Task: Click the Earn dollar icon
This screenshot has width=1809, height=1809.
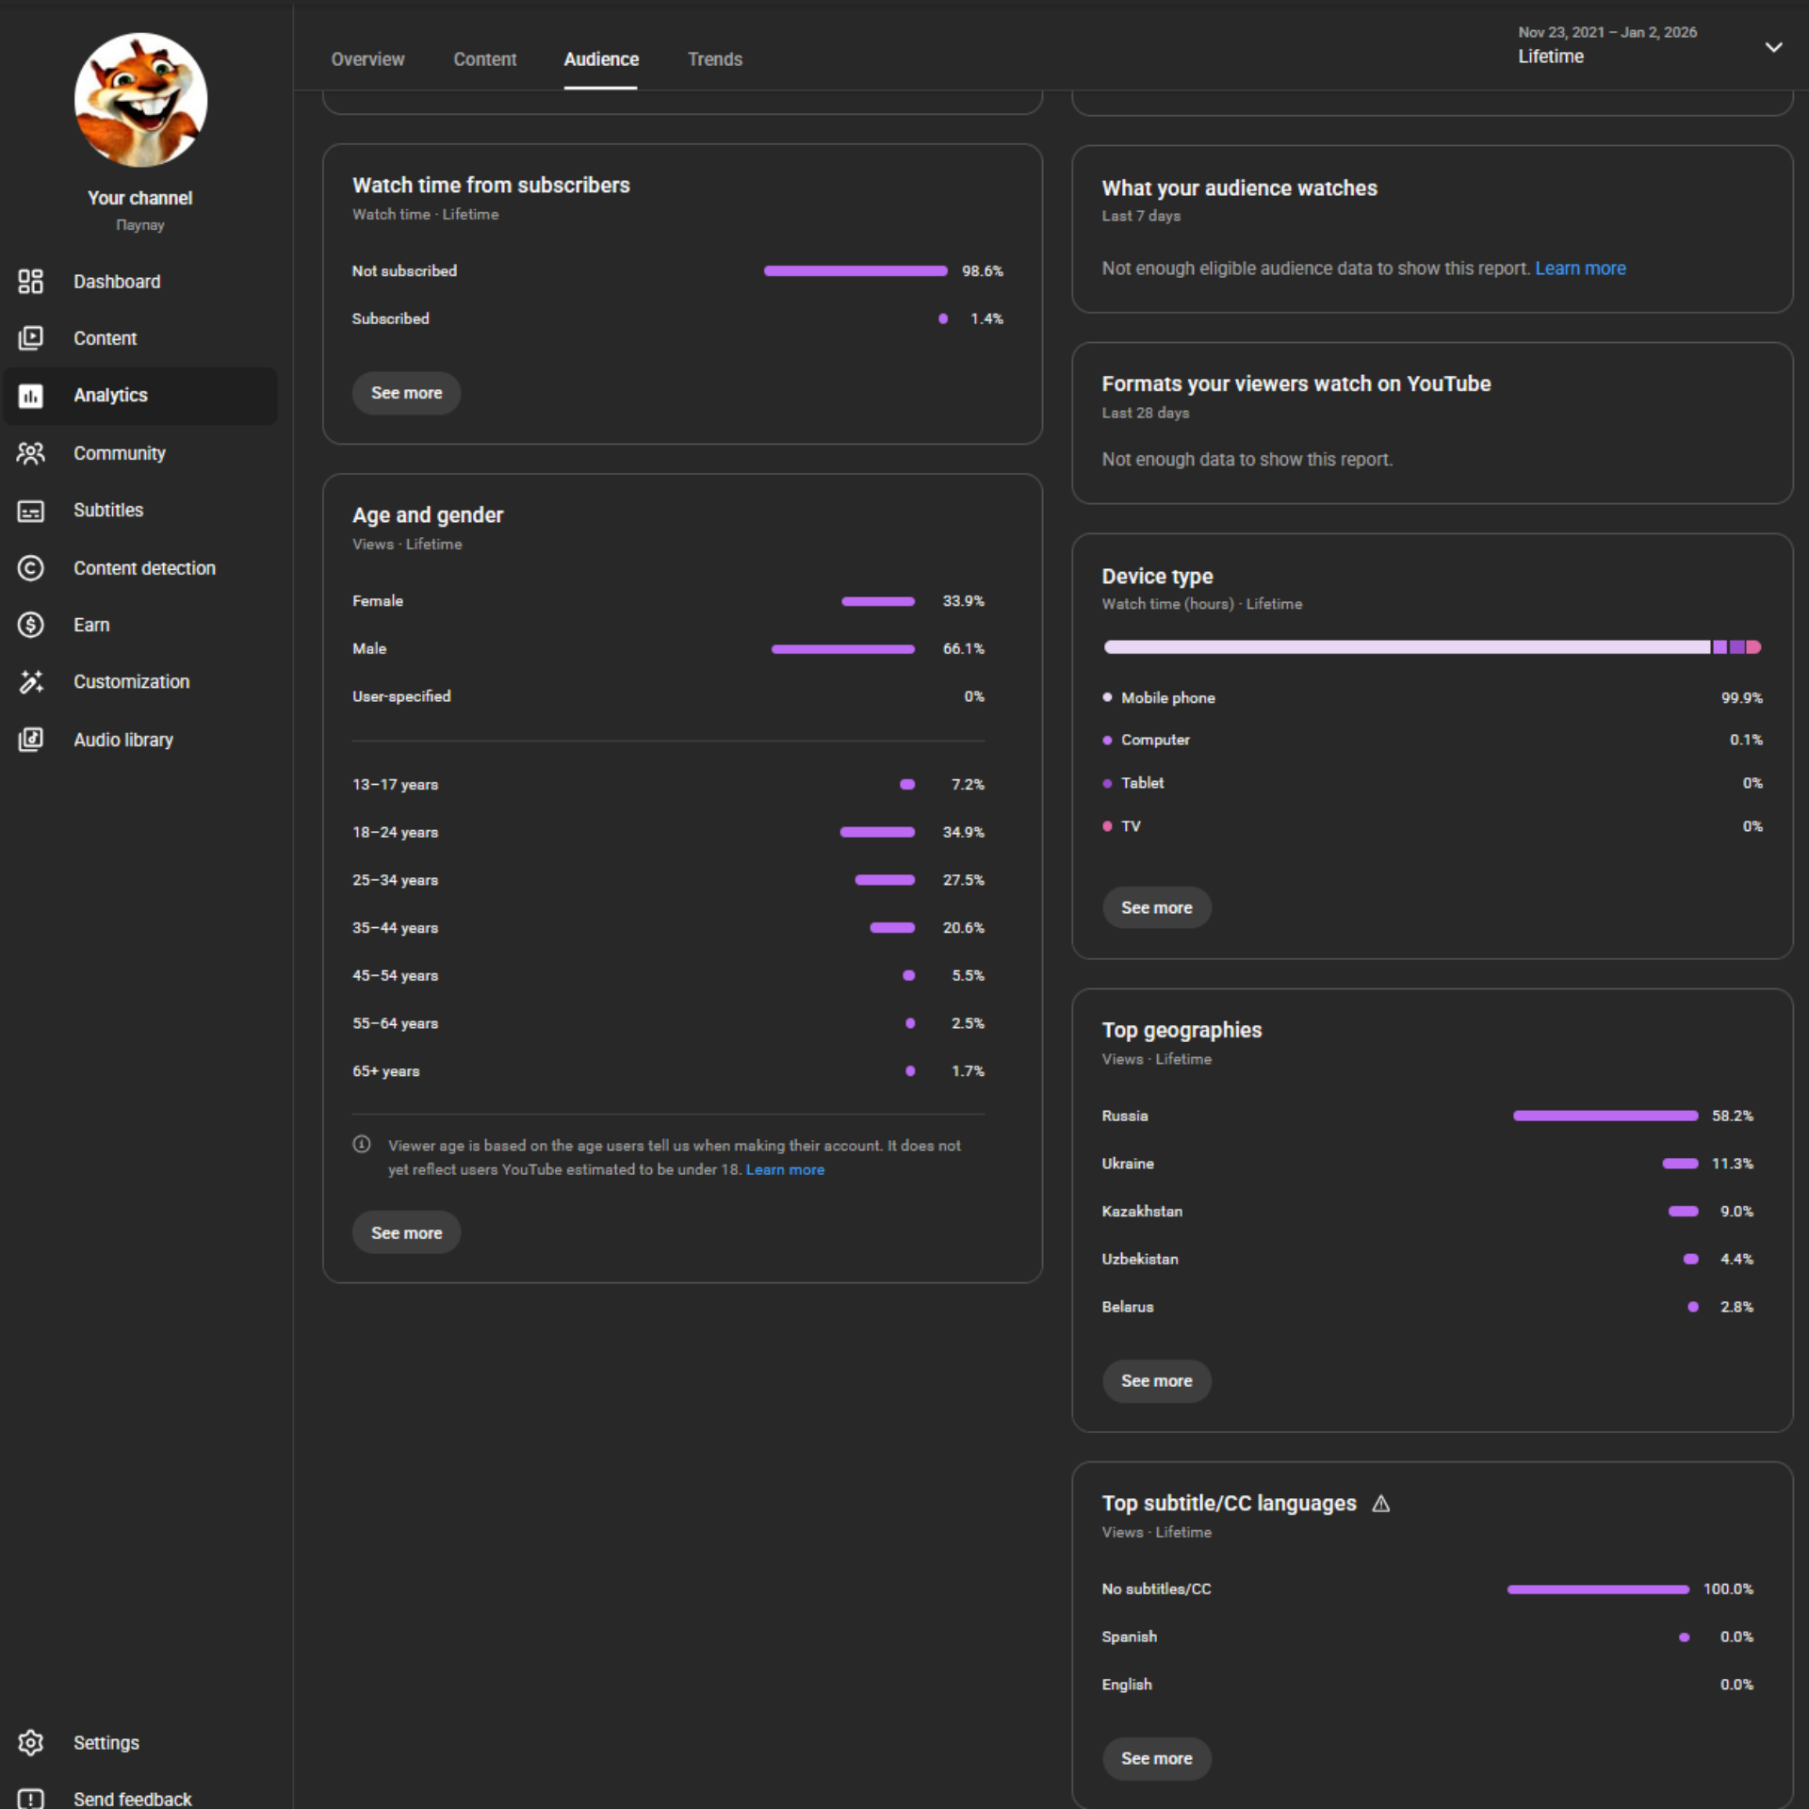Action: coord(30,625)
